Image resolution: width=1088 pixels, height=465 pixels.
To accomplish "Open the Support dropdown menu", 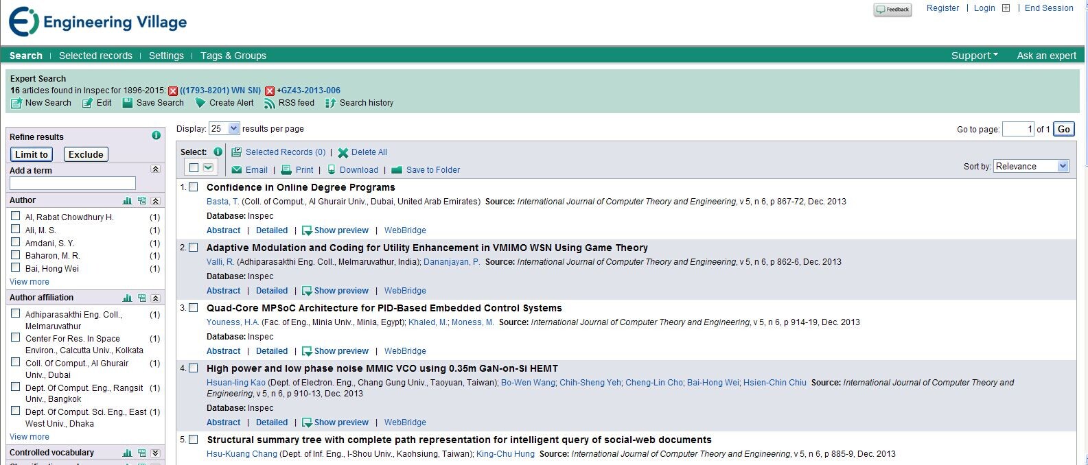I will [974, 56].
